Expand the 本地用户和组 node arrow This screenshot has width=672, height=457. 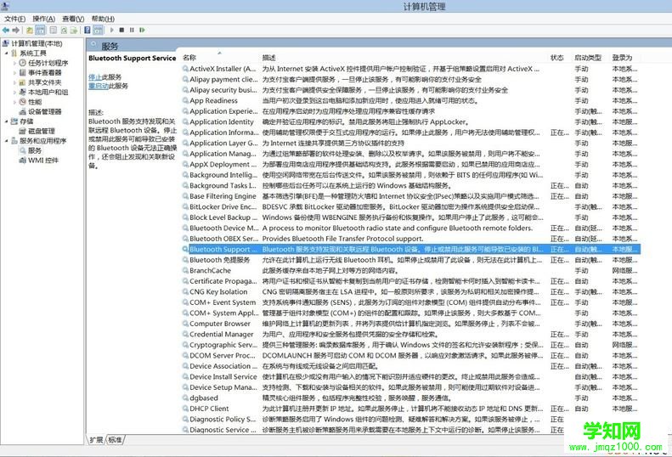pyautogui.click(x=15, y=93)
